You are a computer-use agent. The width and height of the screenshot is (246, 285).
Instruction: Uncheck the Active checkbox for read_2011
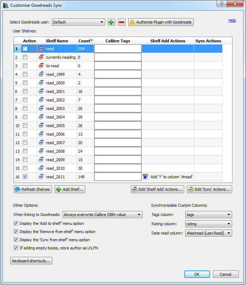click(x=25, y=177)
